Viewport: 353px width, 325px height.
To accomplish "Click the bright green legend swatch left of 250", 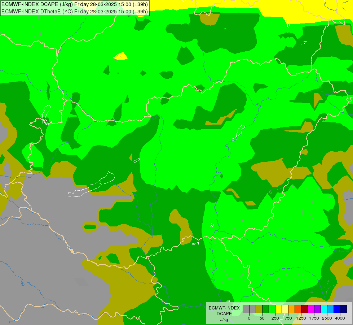I will (272, 309).
